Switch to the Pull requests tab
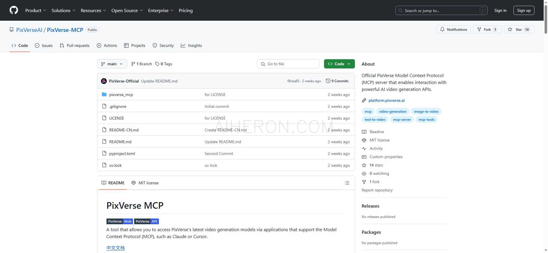548x253 pixels. [x=75, y=45]
